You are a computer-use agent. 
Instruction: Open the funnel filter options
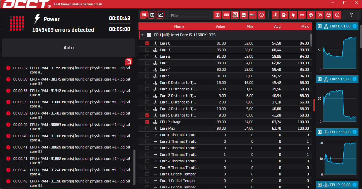(351, 15)
